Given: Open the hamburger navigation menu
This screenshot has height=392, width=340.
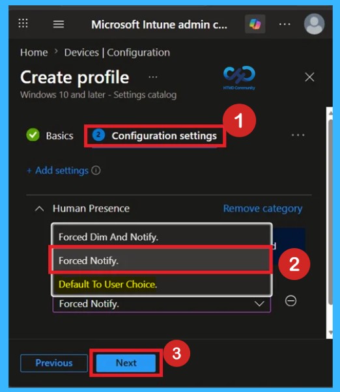Looking at the screenshot, I should click(59, 24).
